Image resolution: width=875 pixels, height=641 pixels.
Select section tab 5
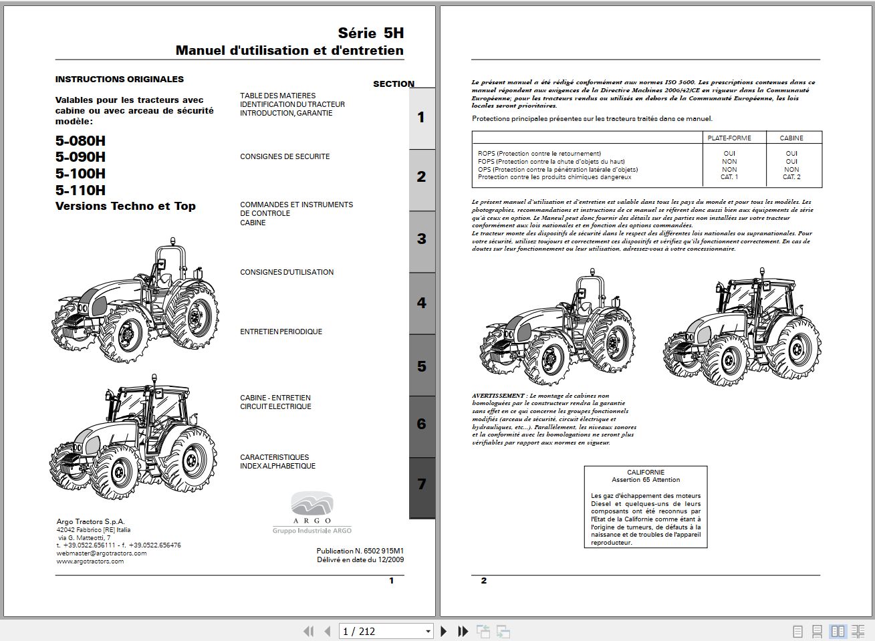point(422,365)
